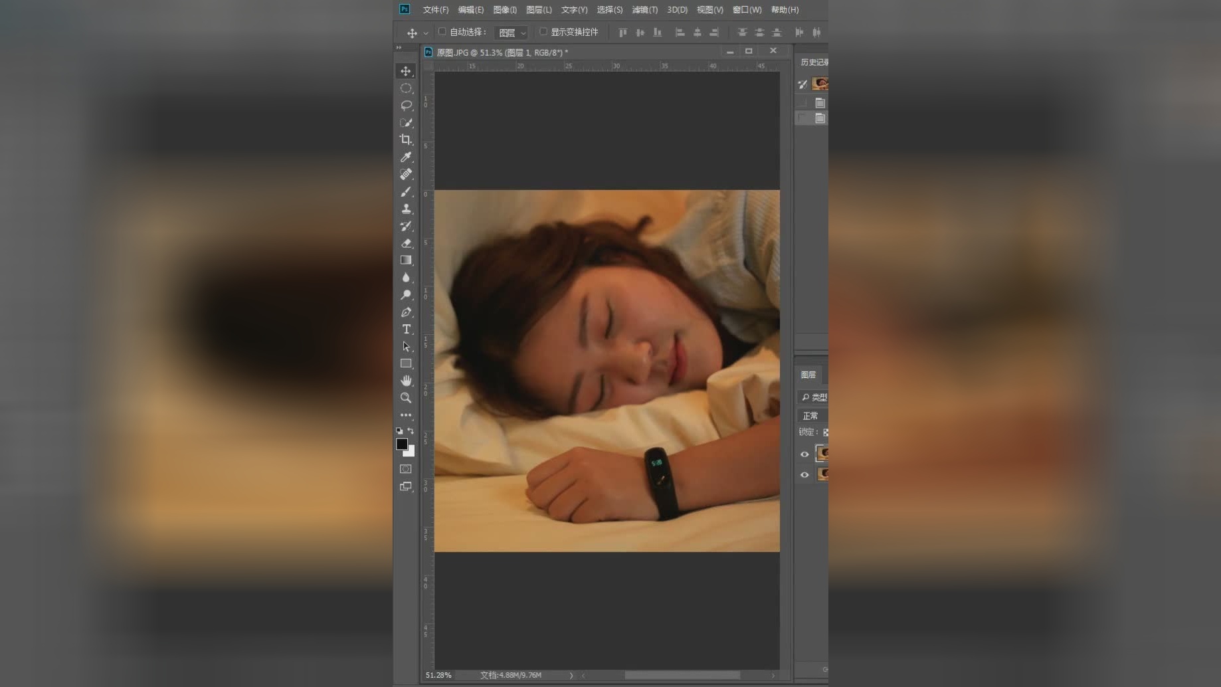The height and width of the screenshot is (687, 1221).
Task: Switch to the 图层 panel tab
Action: click(x=808, y=375)
